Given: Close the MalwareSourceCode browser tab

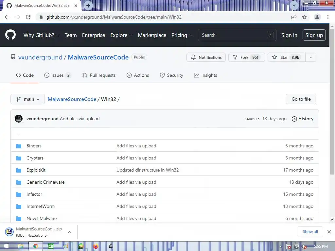Looking at the screenshot, I should click(x=76, y=6).
